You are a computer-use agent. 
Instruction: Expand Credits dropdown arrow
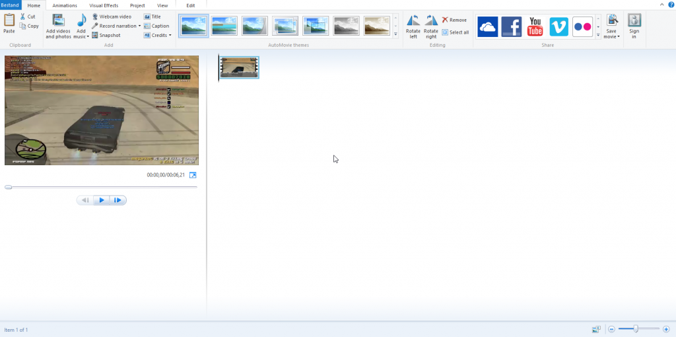(170, 36)
